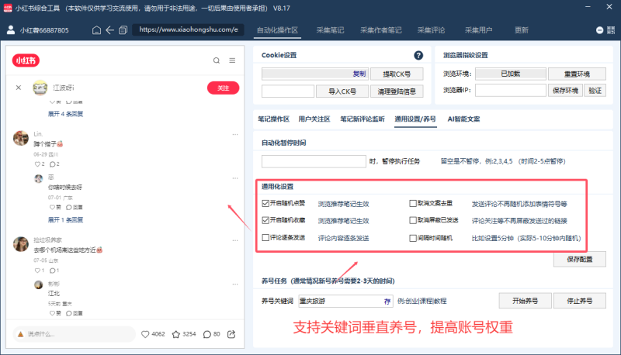Enable the 间隔时间随机 checkbox
Screen dimensions: 621x355
tap(413, 238)
